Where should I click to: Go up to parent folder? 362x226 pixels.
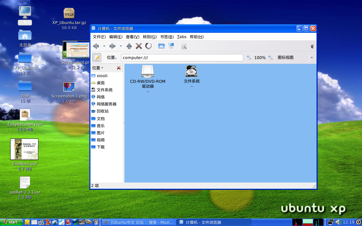pos(129,46)
